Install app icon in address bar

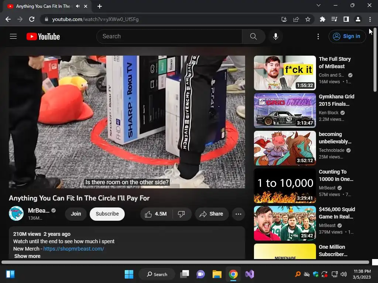coord(284,19)
